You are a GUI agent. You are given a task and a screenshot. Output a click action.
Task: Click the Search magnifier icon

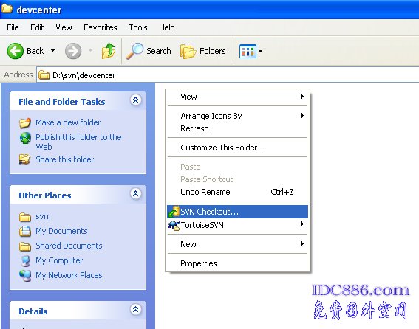click(x=134, y=51)
